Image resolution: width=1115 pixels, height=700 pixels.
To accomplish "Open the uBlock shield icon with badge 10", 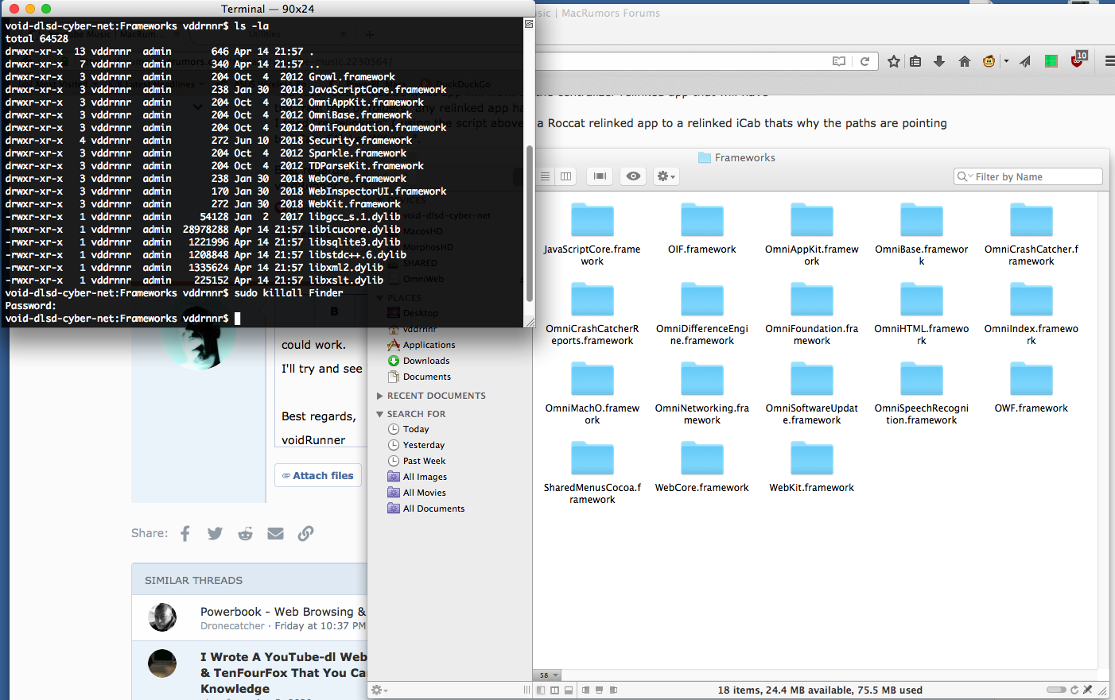I will click(1078, 60).
